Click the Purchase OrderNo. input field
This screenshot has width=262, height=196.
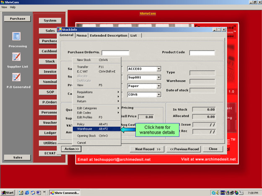pyautogui.click(x=115, y=53)
